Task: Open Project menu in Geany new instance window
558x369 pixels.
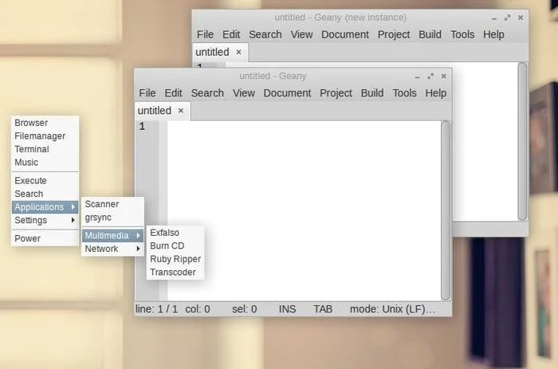Action: tap(394, 34)
